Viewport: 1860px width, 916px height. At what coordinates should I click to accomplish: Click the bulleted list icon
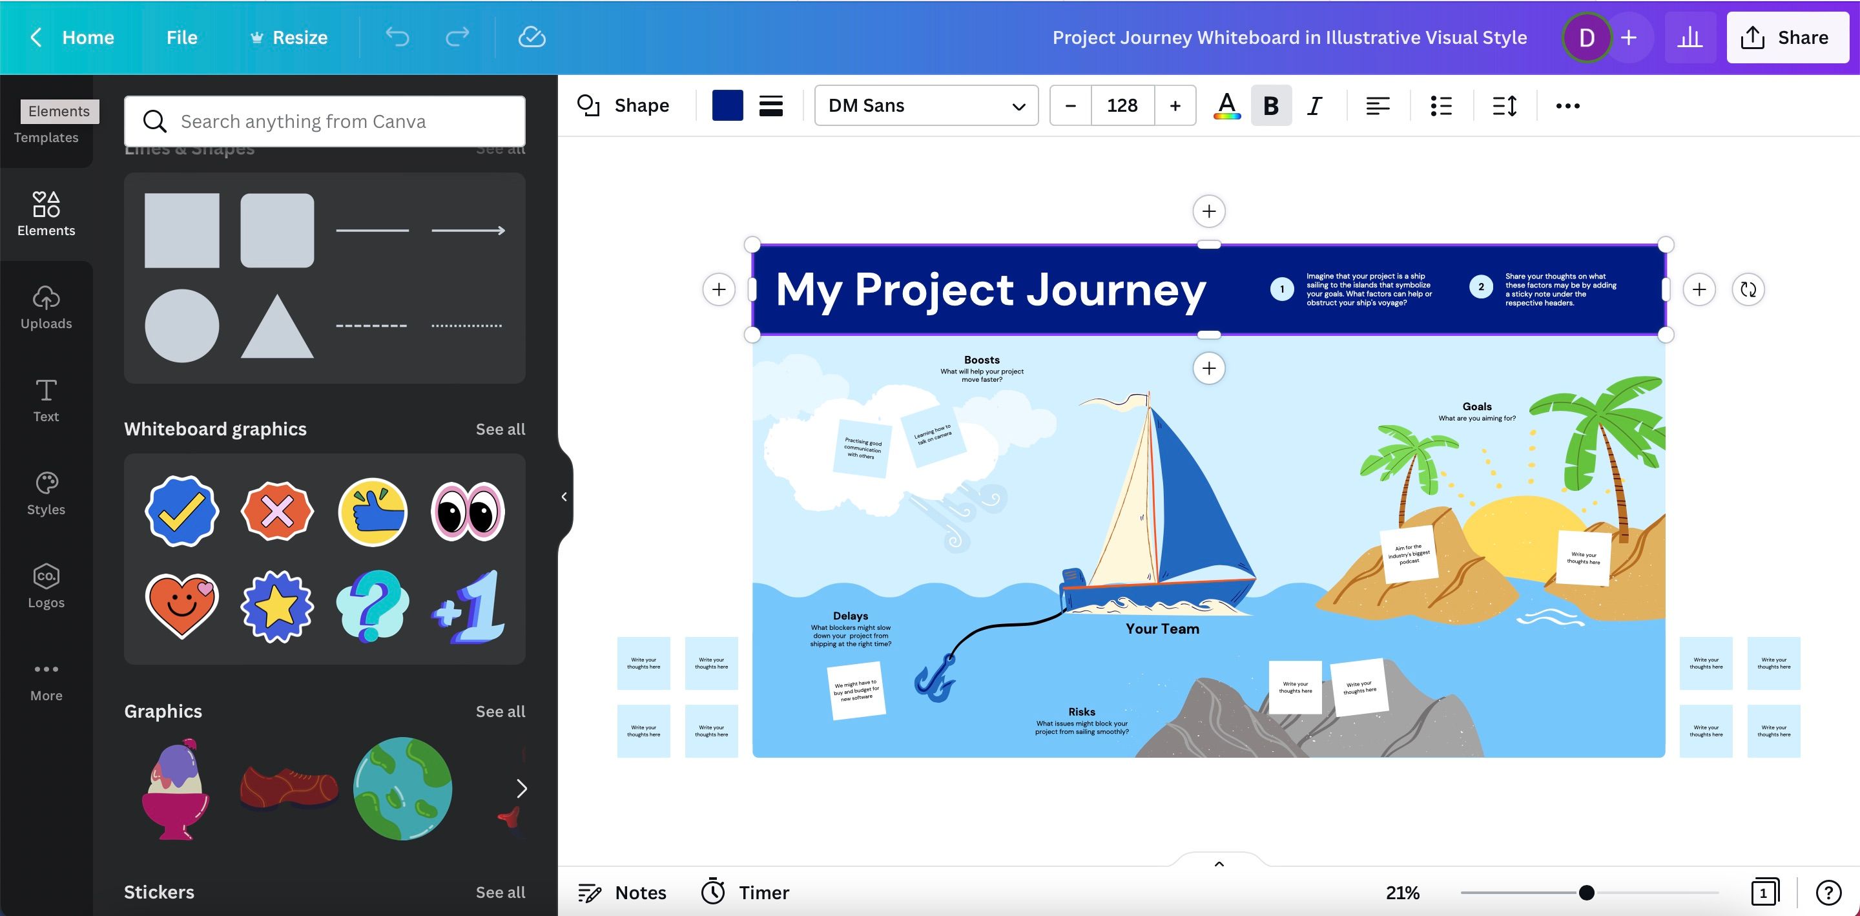point(1441,105)
